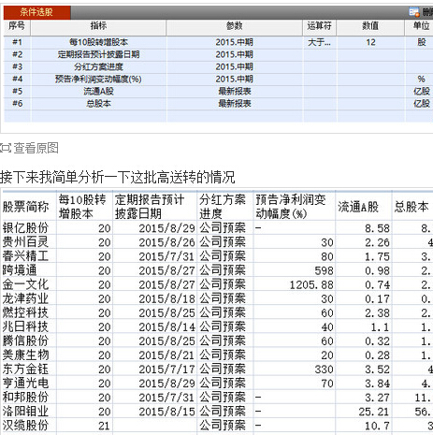Click the 1205.88 profit change value
The height and width of the screenshot is (435, 433).
click(x=311, y=284)
